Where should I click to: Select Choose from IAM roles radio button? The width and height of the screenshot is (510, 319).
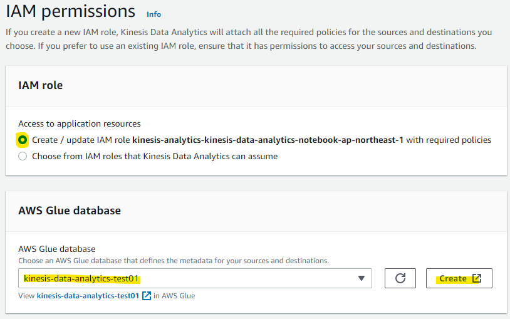[23, 156]
